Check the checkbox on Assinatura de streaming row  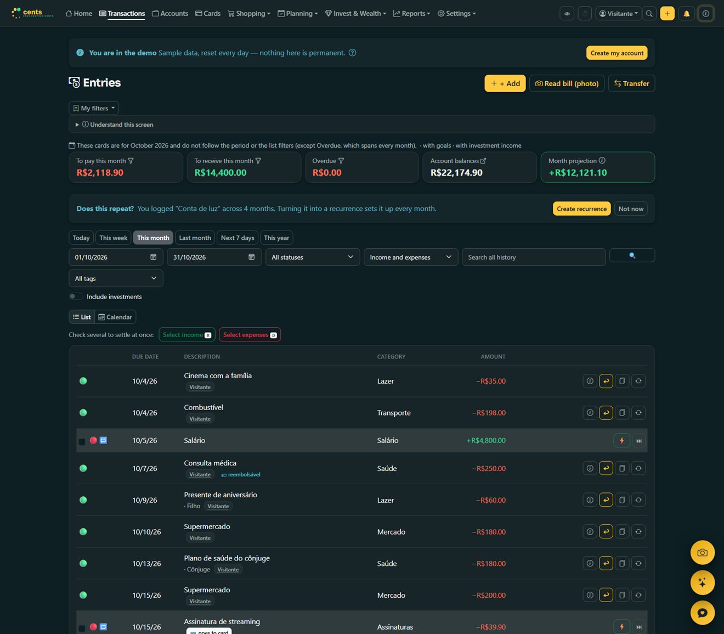coord(82,628)
